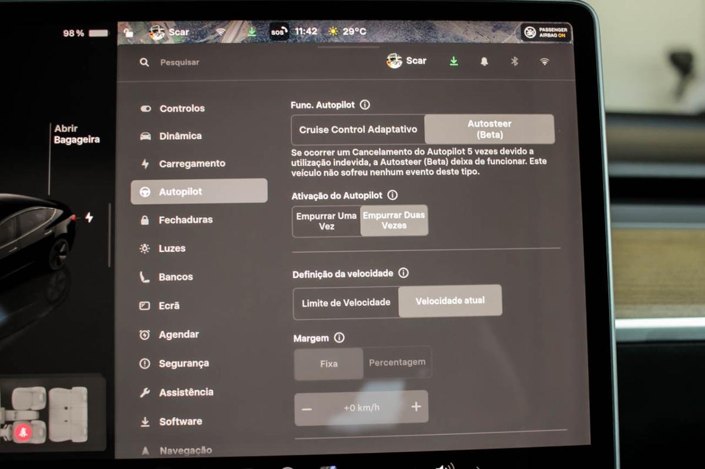Open the Assistência menu entry
The image size is (705, 469).
click(x=176, y=393)
